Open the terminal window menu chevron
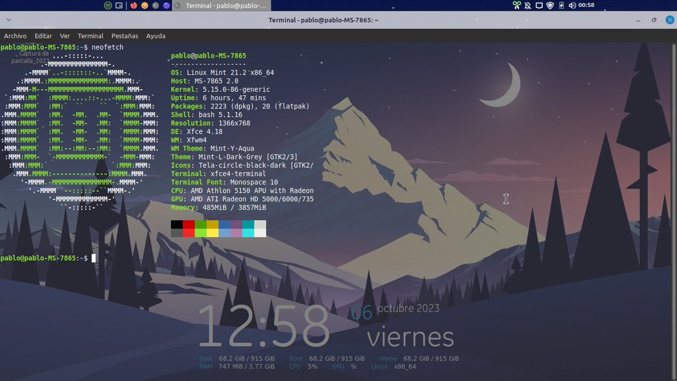Image resolution: width=677 pixels, height=381 pixels. click(8, 19)
